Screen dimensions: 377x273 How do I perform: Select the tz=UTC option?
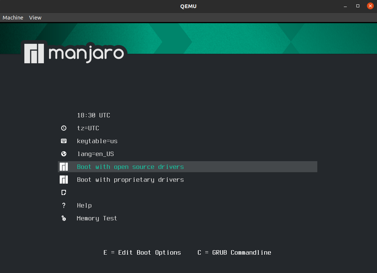88,128
